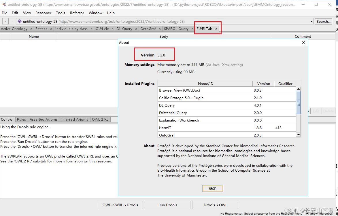This screenshot has height=216, width=338.
Task: Close the About dialog with X
Action: point(303,43)
